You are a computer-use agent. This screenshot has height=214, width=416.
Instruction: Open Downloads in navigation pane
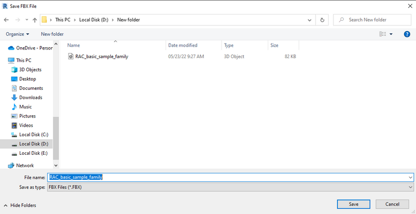click(31, 98)
